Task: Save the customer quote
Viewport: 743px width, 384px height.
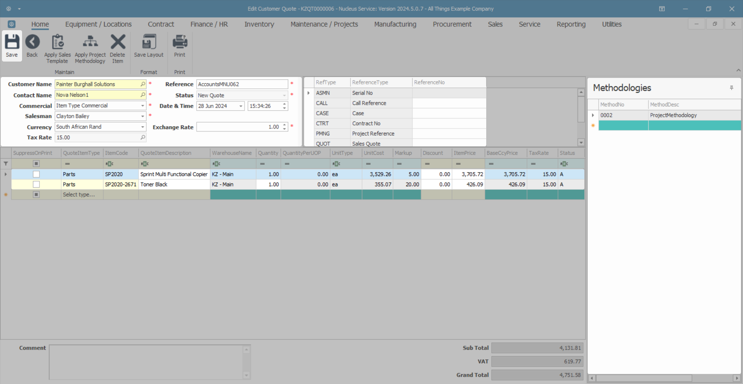Action: click(x=12, y=46)
